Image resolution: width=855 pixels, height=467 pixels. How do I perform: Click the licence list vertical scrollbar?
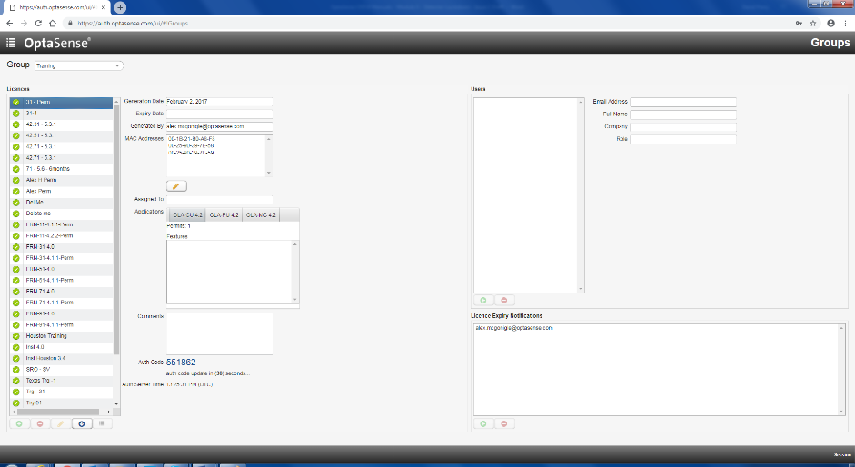[116, 227]
